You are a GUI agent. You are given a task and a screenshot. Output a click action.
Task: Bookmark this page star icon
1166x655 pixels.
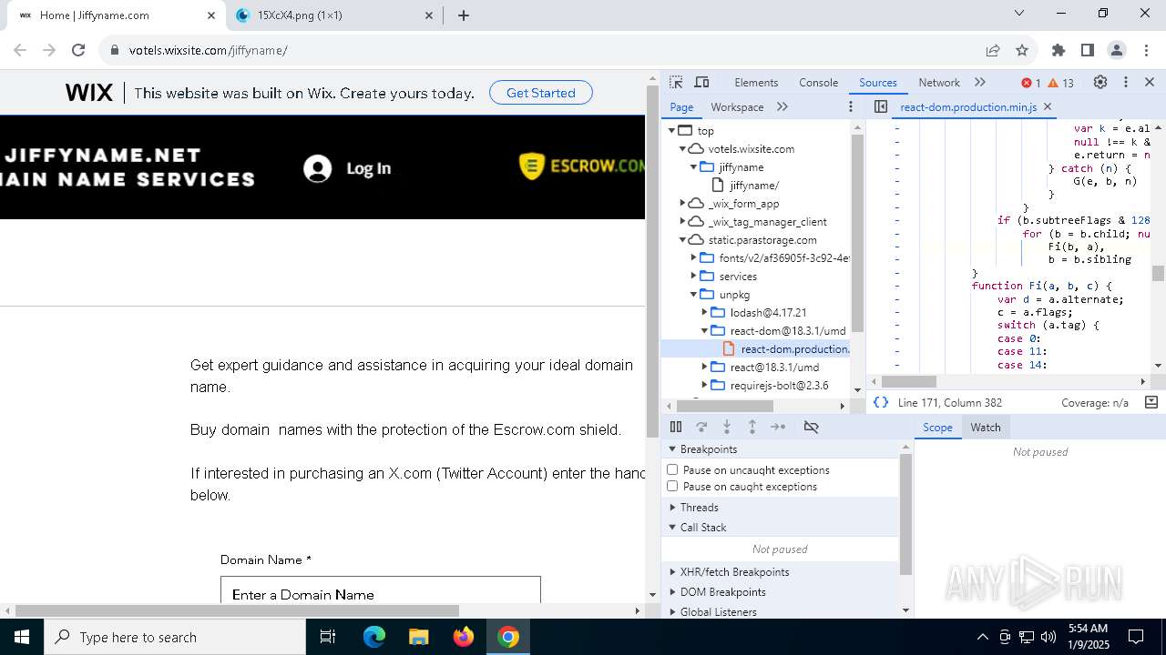(x=1022, y=50)
